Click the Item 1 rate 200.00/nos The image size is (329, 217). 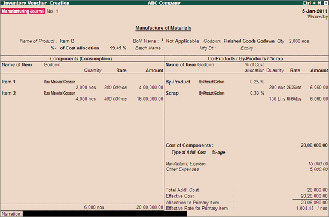[115, 88]
